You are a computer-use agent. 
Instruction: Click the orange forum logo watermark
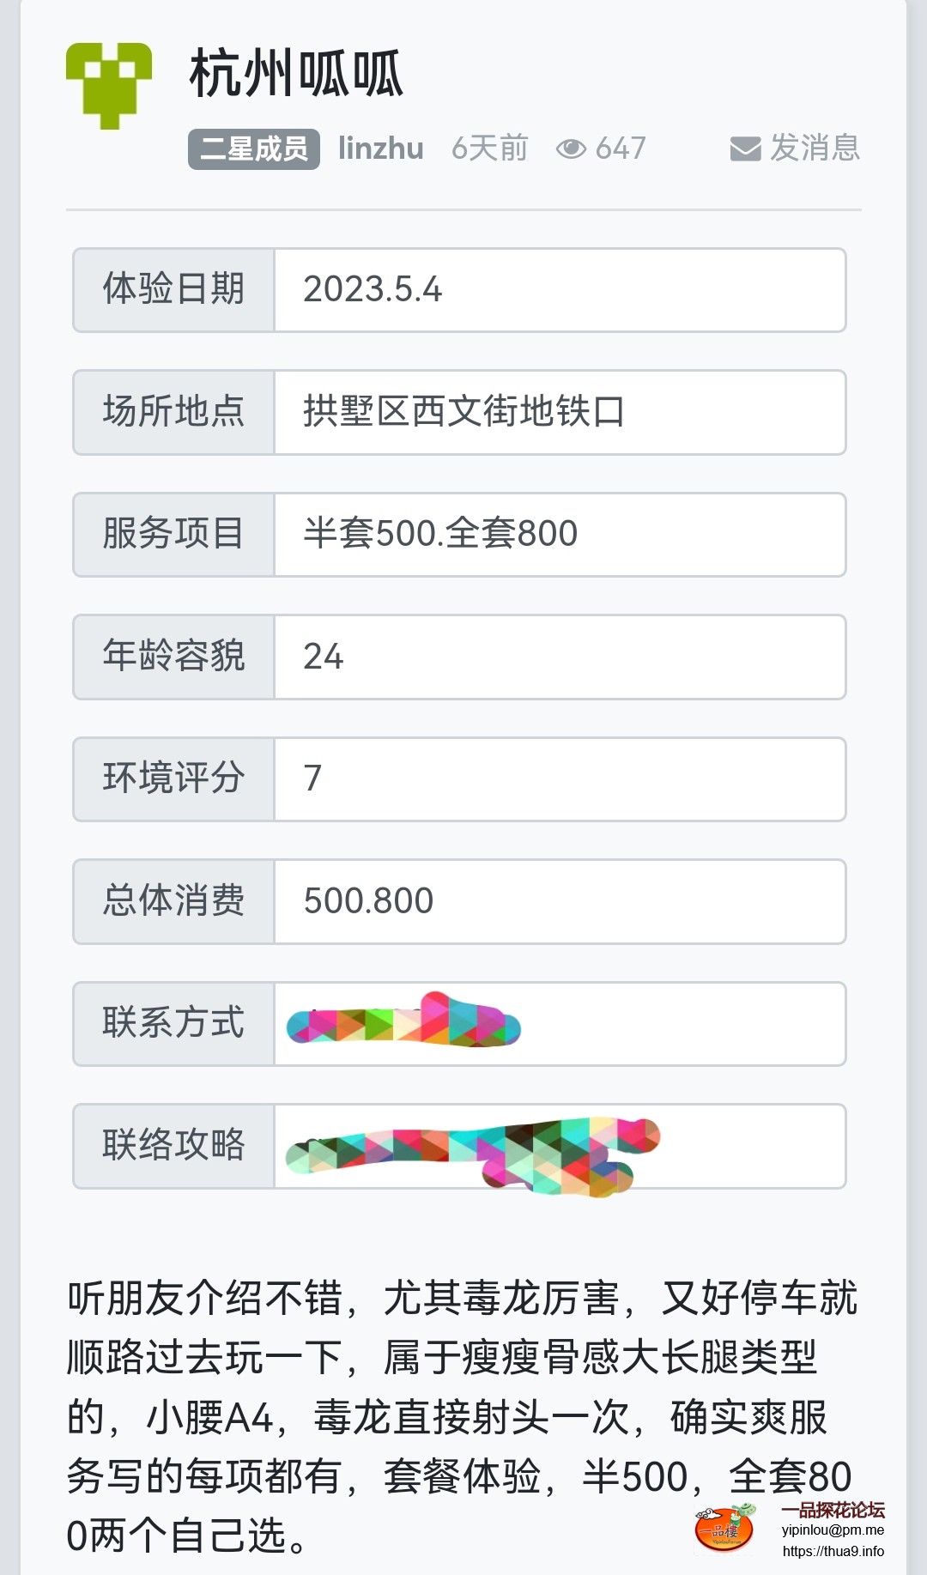[724, 1528]
